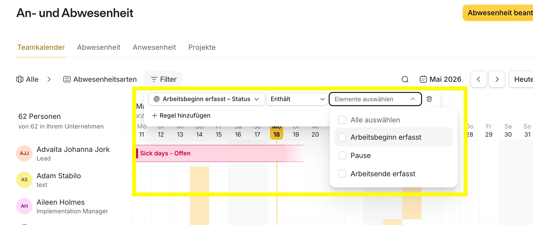Expand the Enthält condition dropdown
The image size is (533, 225).
click(297, 99)
